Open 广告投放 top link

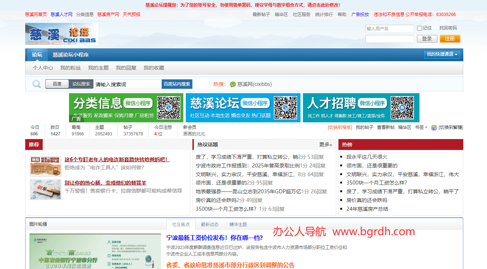[360, 15]
